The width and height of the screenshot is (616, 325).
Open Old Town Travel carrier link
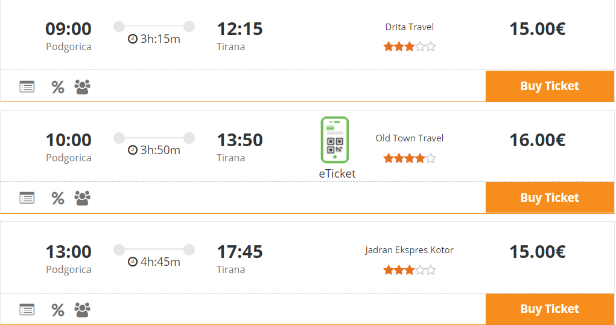[x=409, y=138]
